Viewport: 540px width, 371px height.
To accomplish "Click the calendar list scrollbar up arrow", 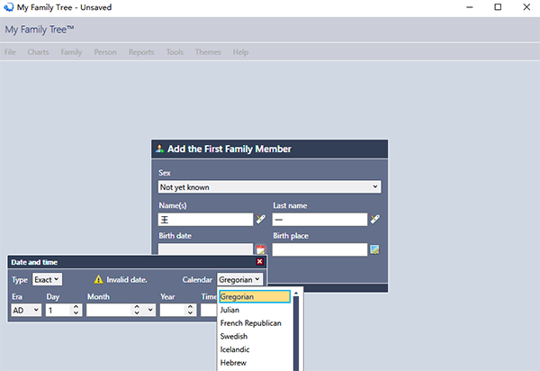I will (296, 294).
